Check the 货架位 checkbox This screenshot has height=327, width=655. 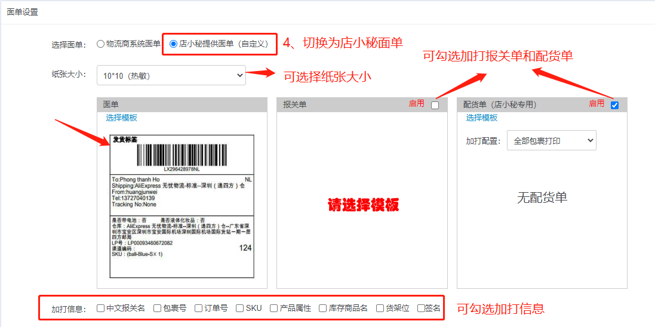point(380,309)
